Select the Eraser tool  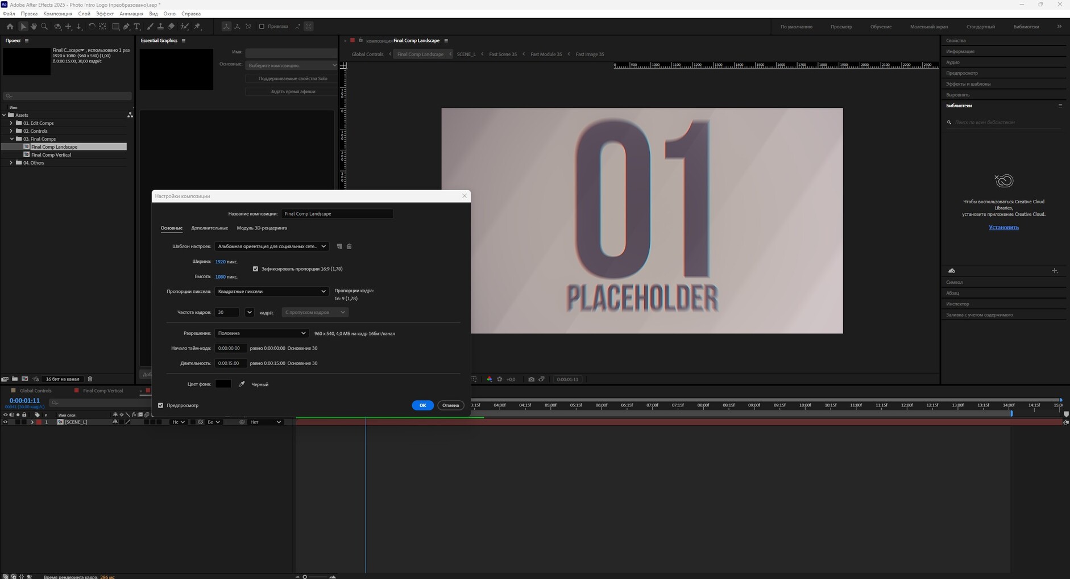[171, 26]
